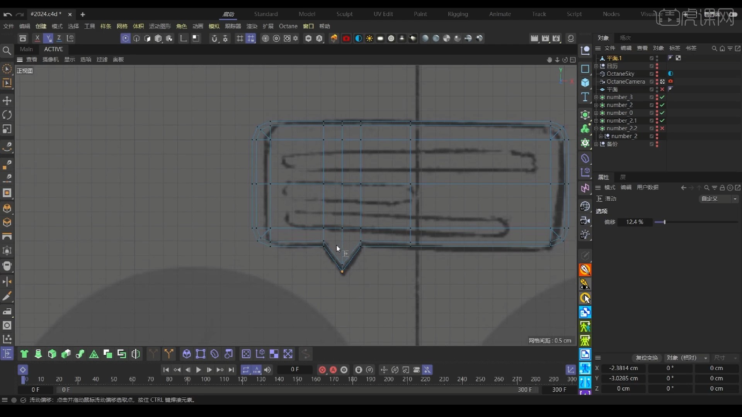The height and width of the screenshot is (417, 742).
Task: Open the 文件 main menu
Action: point(9,26)
